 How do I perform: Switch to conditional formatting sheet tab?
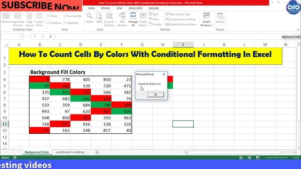[x=70, y=152]
